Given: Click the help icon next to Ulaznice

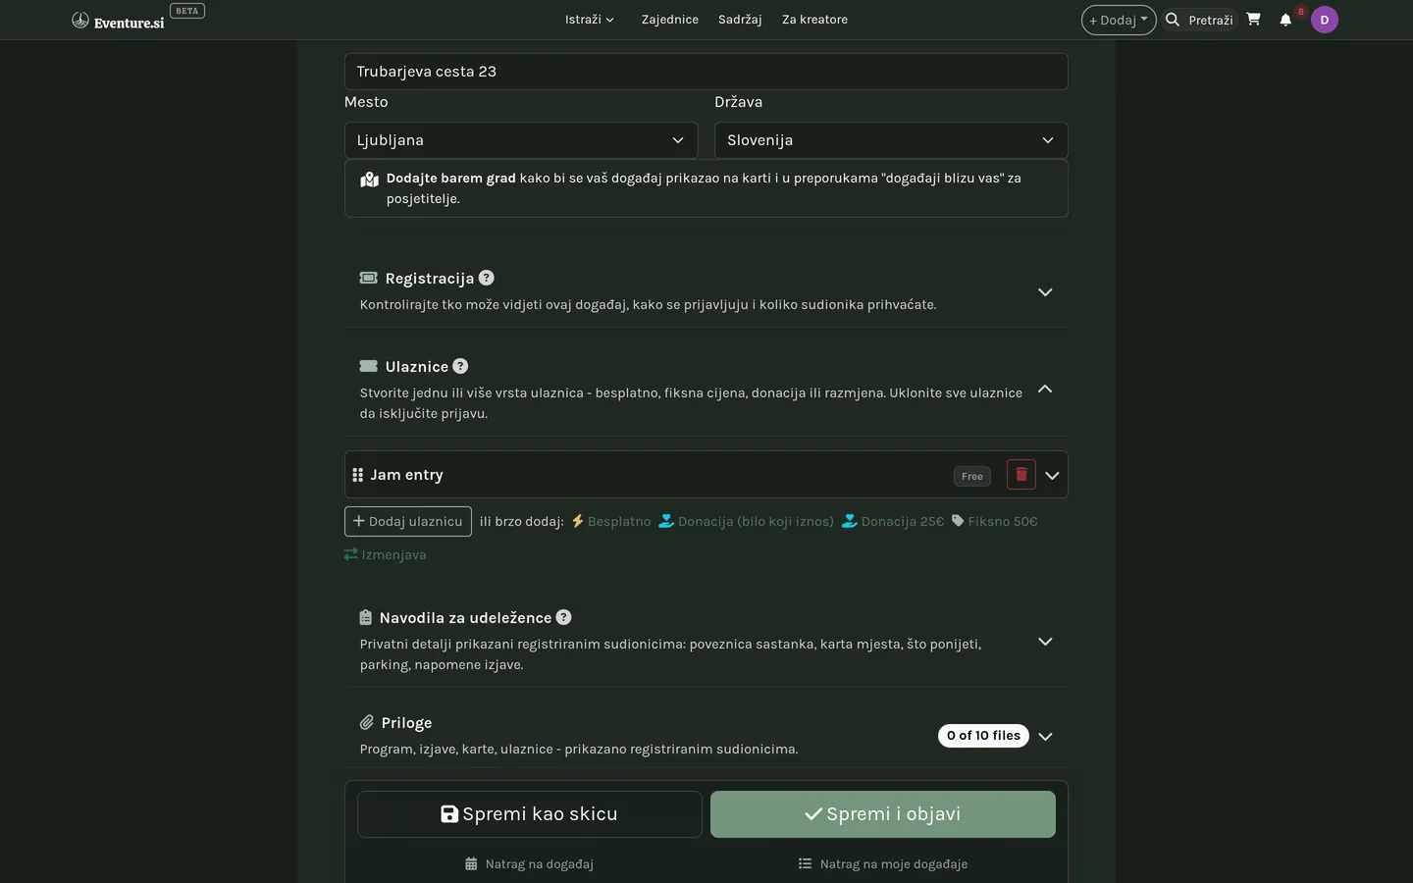Looking at the screenshot, I should 460,366.
